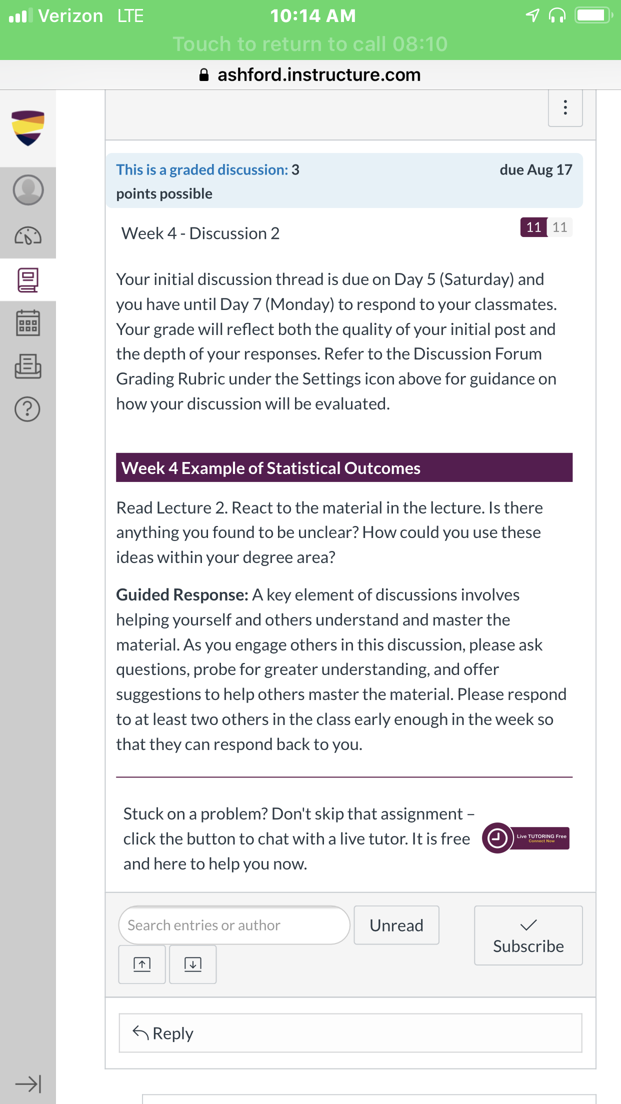Open the Help question mark icon
Viewport: 621px width, 1104px height.
(27, 409)
